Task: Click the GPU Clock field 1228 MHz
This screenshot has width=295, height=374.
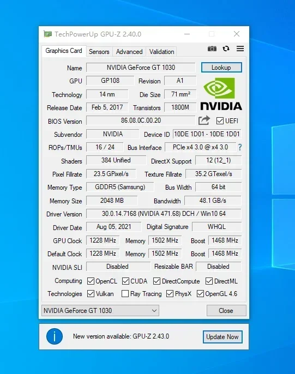Action: click(x=103, y=240)
